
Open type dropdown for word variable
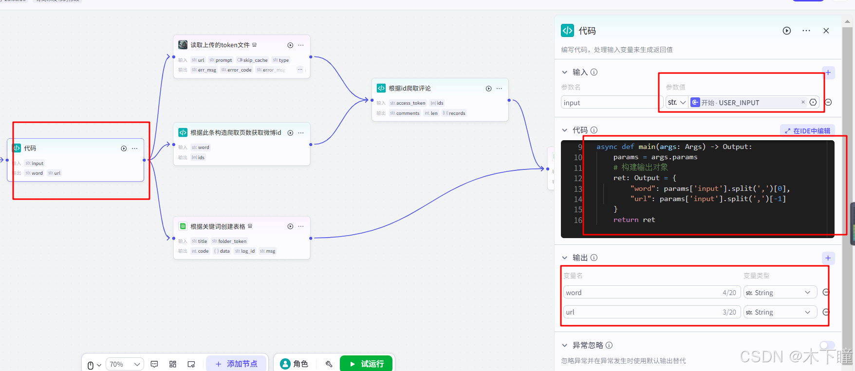pos(780,292)
